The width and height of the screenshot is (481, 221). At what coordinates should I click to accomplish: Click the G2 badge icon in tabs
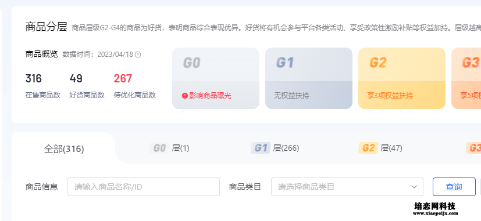coord(368,148)
